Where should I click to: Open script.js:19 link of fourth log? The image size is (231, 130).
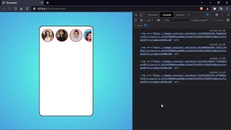(x=217, y=72)
